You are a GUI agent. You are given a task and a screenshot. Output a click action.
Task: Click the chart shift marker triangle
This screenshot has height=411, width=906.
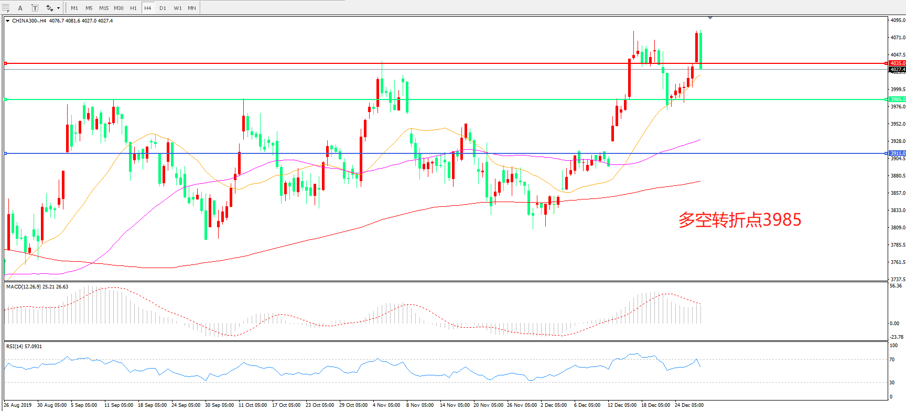coord(710,18)
